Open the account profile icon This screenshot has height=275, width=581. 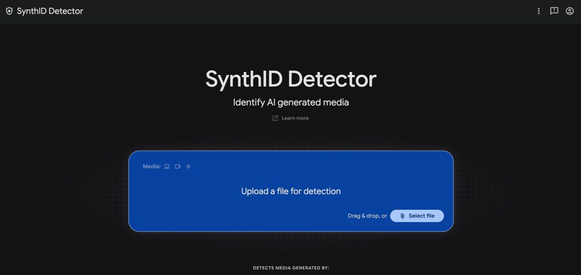pos(570,11)
